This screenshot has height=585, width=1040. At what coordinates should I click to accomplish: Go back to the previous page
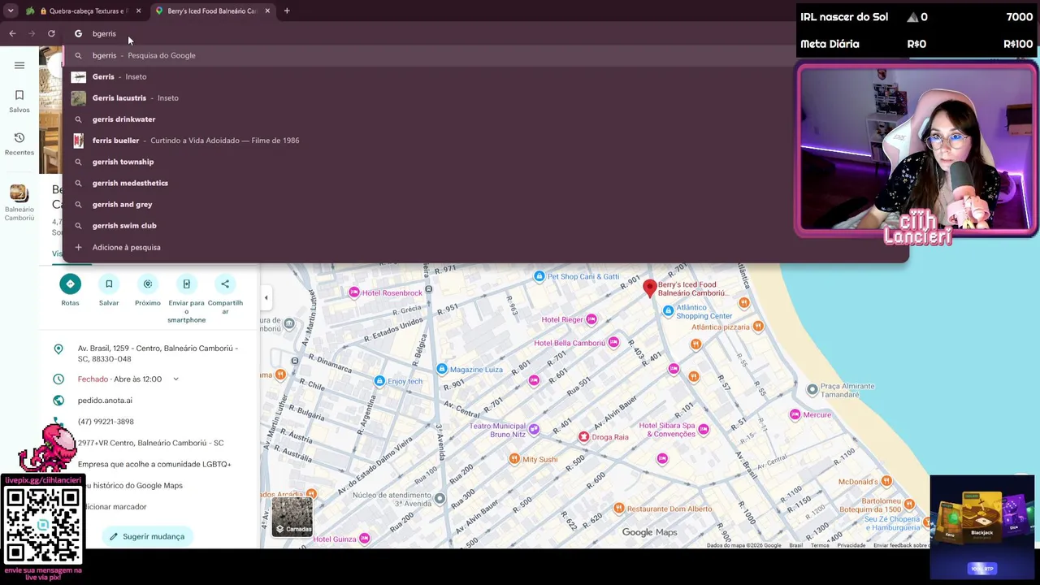tap(12, 33)
